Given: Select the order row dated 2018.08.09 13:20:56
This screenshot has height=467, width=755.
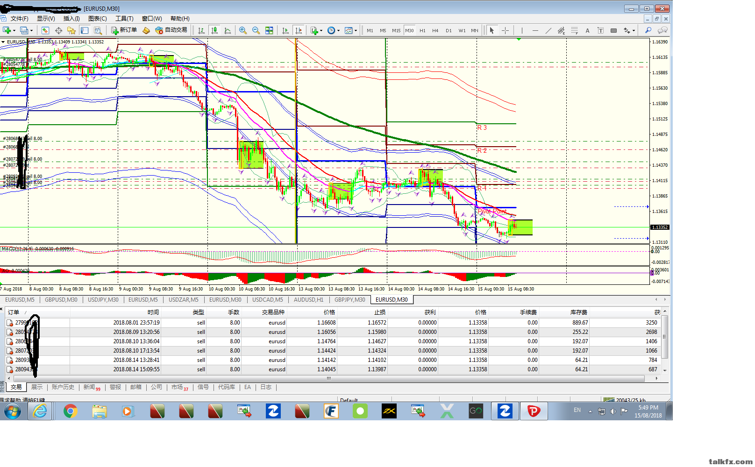Looking at the screenshot, I should coord(334,332).
